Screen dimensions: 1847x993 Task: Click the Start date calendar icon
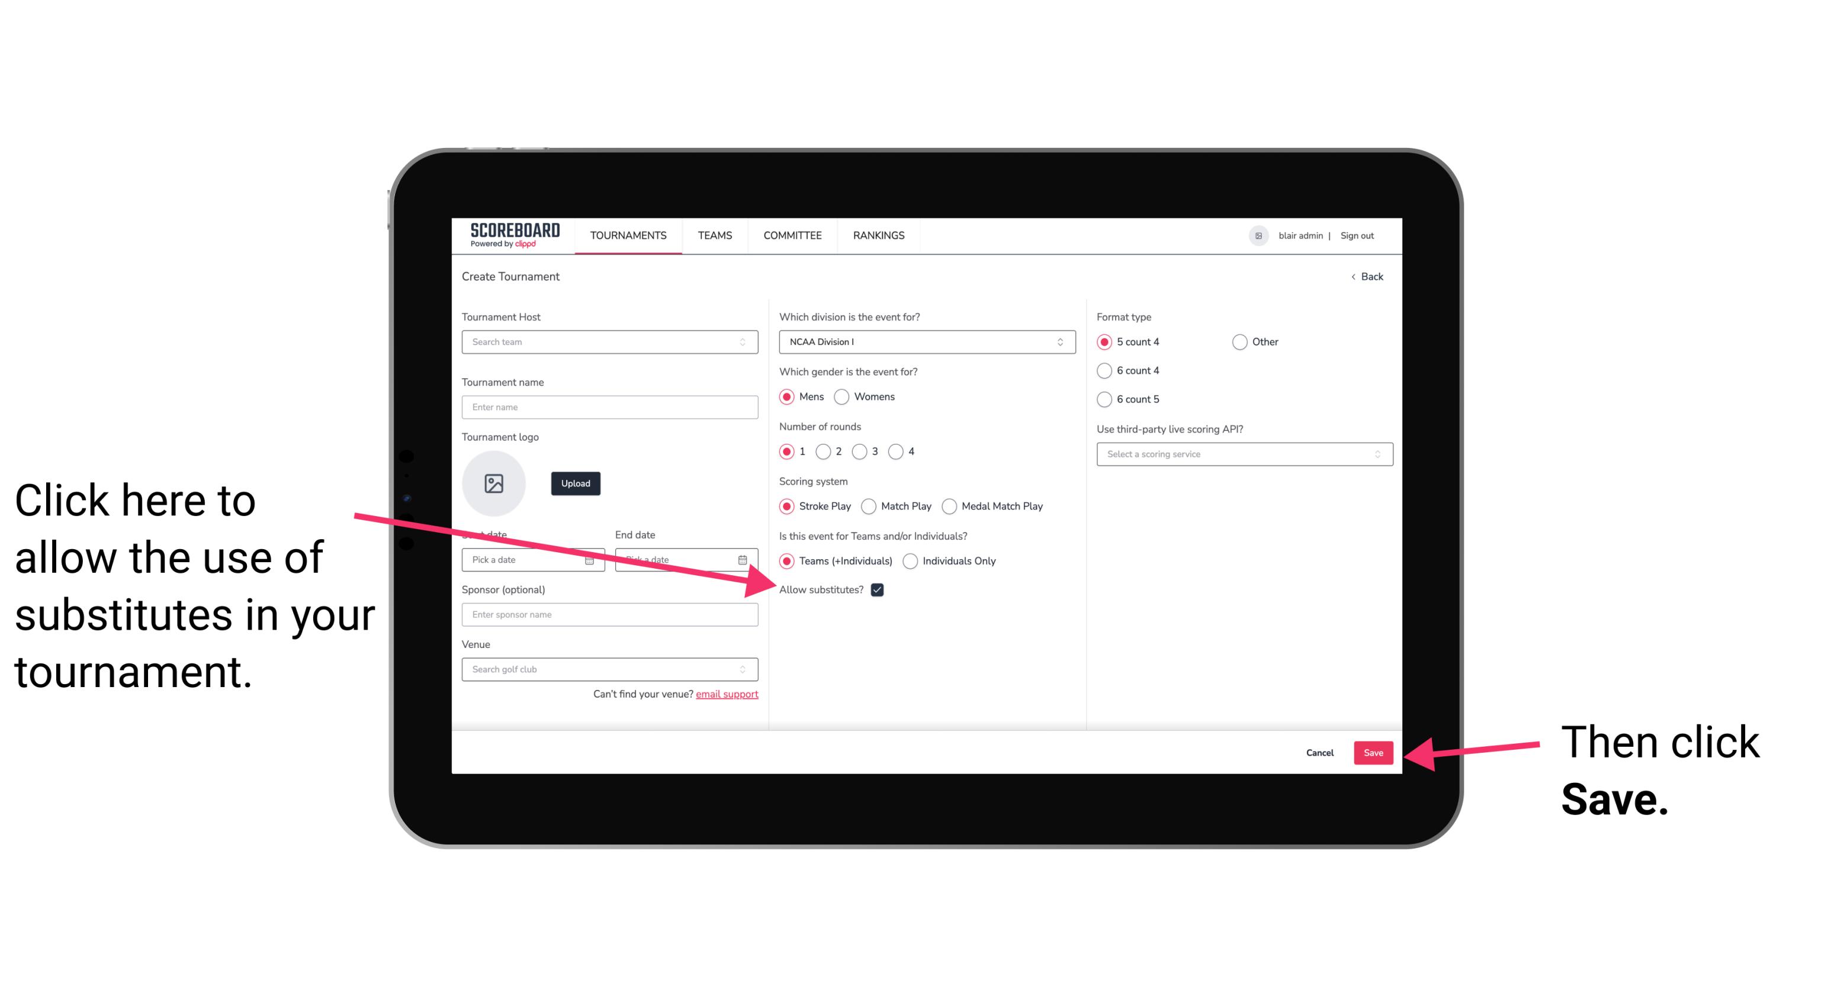pyautogui.click(x=591, y=559)
